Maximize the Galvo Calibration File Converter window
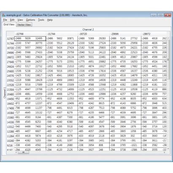The height and width of the screenshot is (173, 173). pyautogui.click(x=160, y=15)
